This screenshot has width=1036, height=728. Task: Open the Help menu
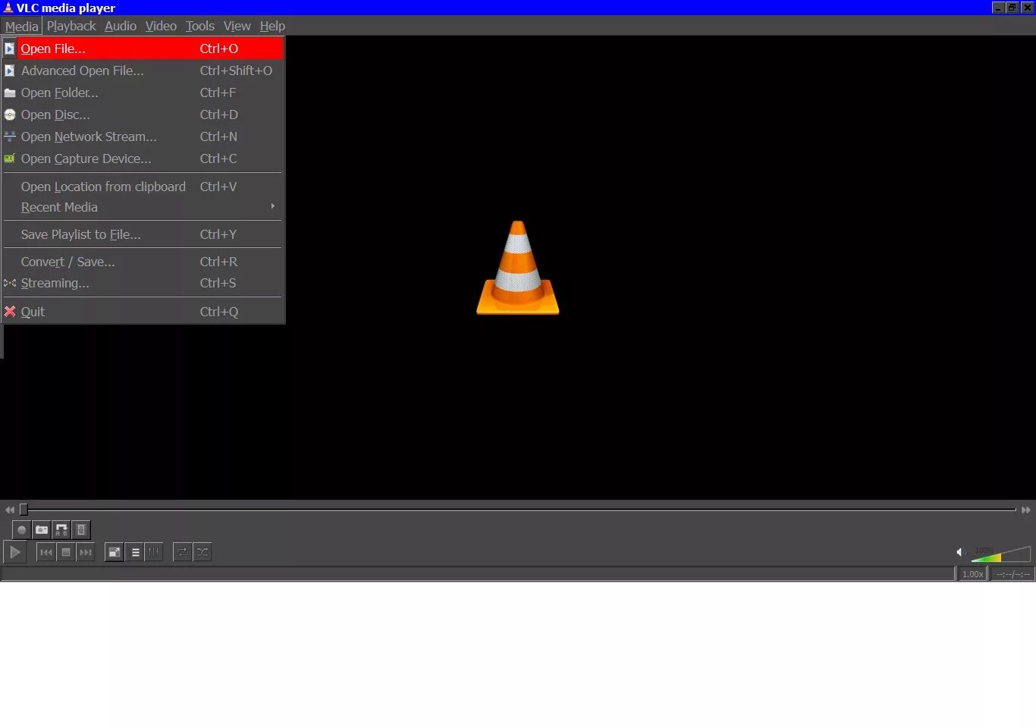(272, 26)
